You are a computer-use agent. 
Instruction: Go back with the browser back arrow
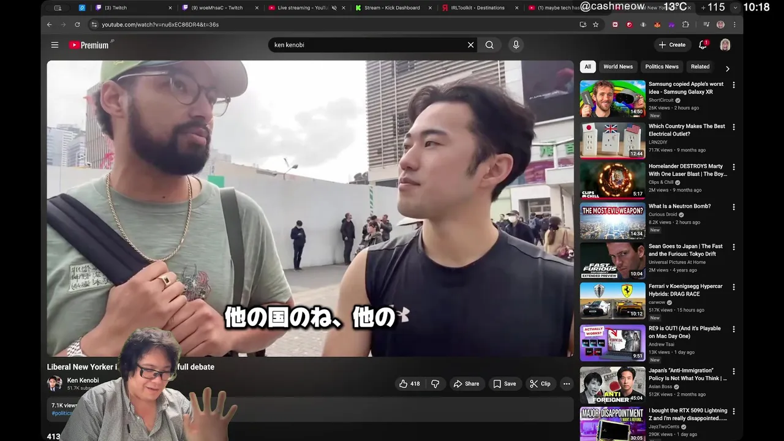click(x=50, y=24)
